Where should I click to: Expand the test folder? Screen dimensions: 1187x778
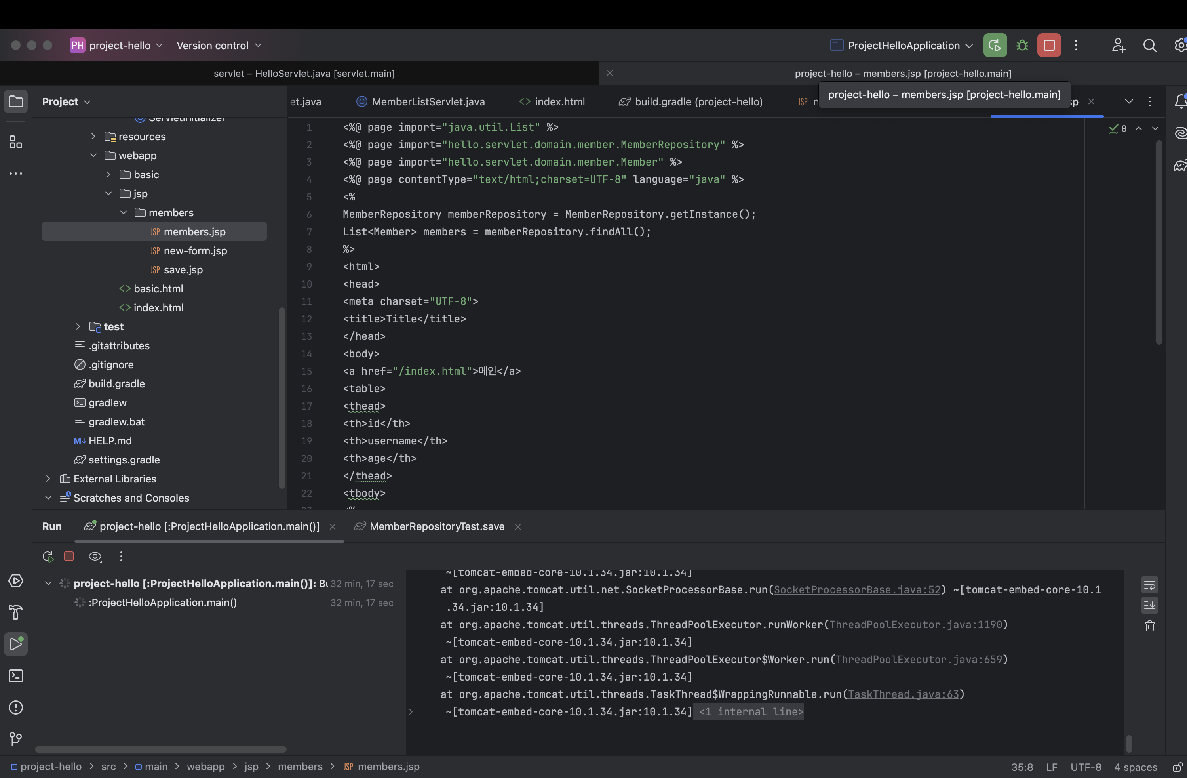[x=78, y=326]
